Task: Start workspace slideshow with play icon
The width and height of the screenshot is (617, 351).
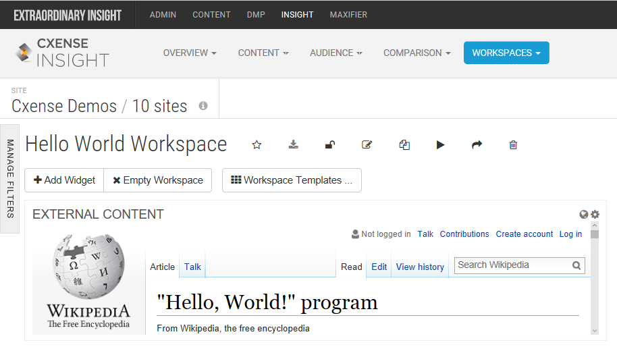Action: pos(440,145)
